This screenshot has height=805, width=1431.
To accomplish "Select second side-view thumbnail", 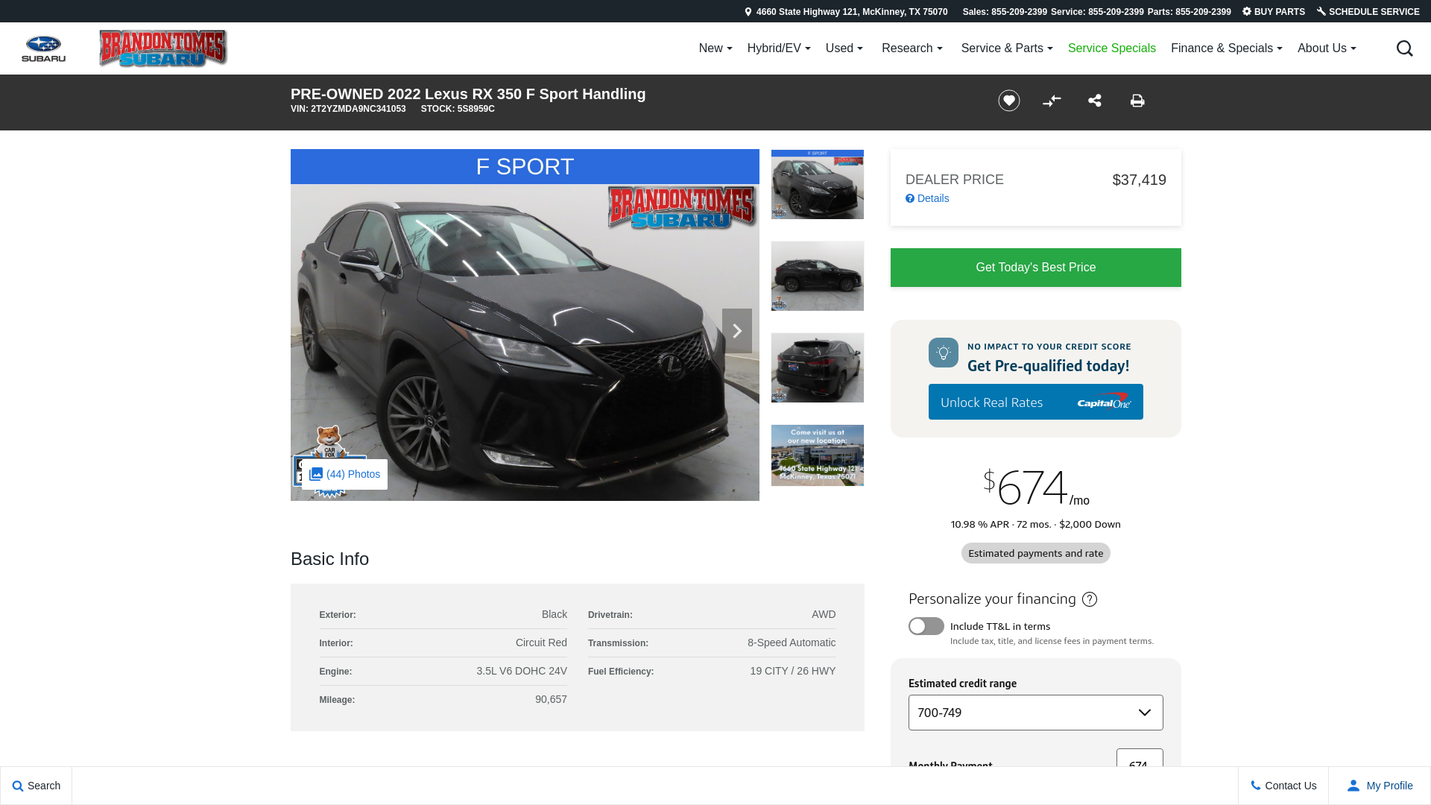I will click(x=818, y=276).
